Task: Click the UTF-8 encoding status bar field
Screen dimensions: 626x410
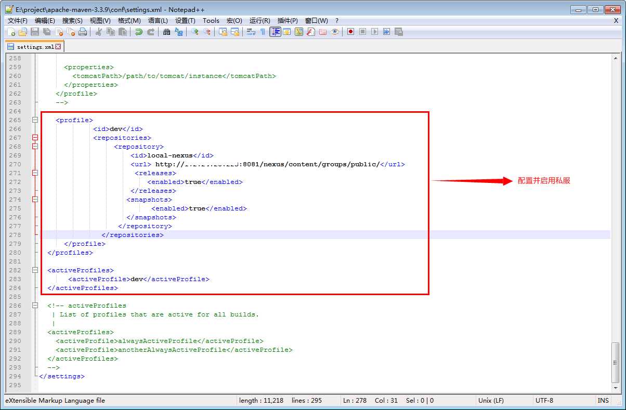Action: tap(564, 401)
